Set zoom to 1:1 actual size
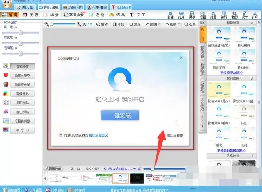Screen dimensions: 262x192 tap(90, 24)
